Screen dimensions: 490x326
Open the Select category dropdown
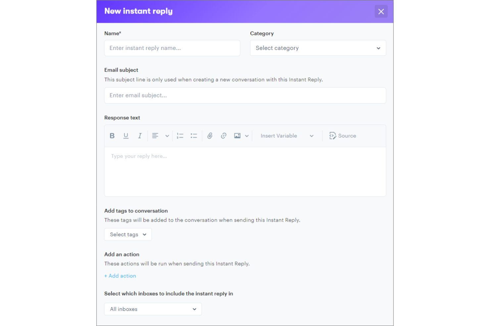[318, 48]
